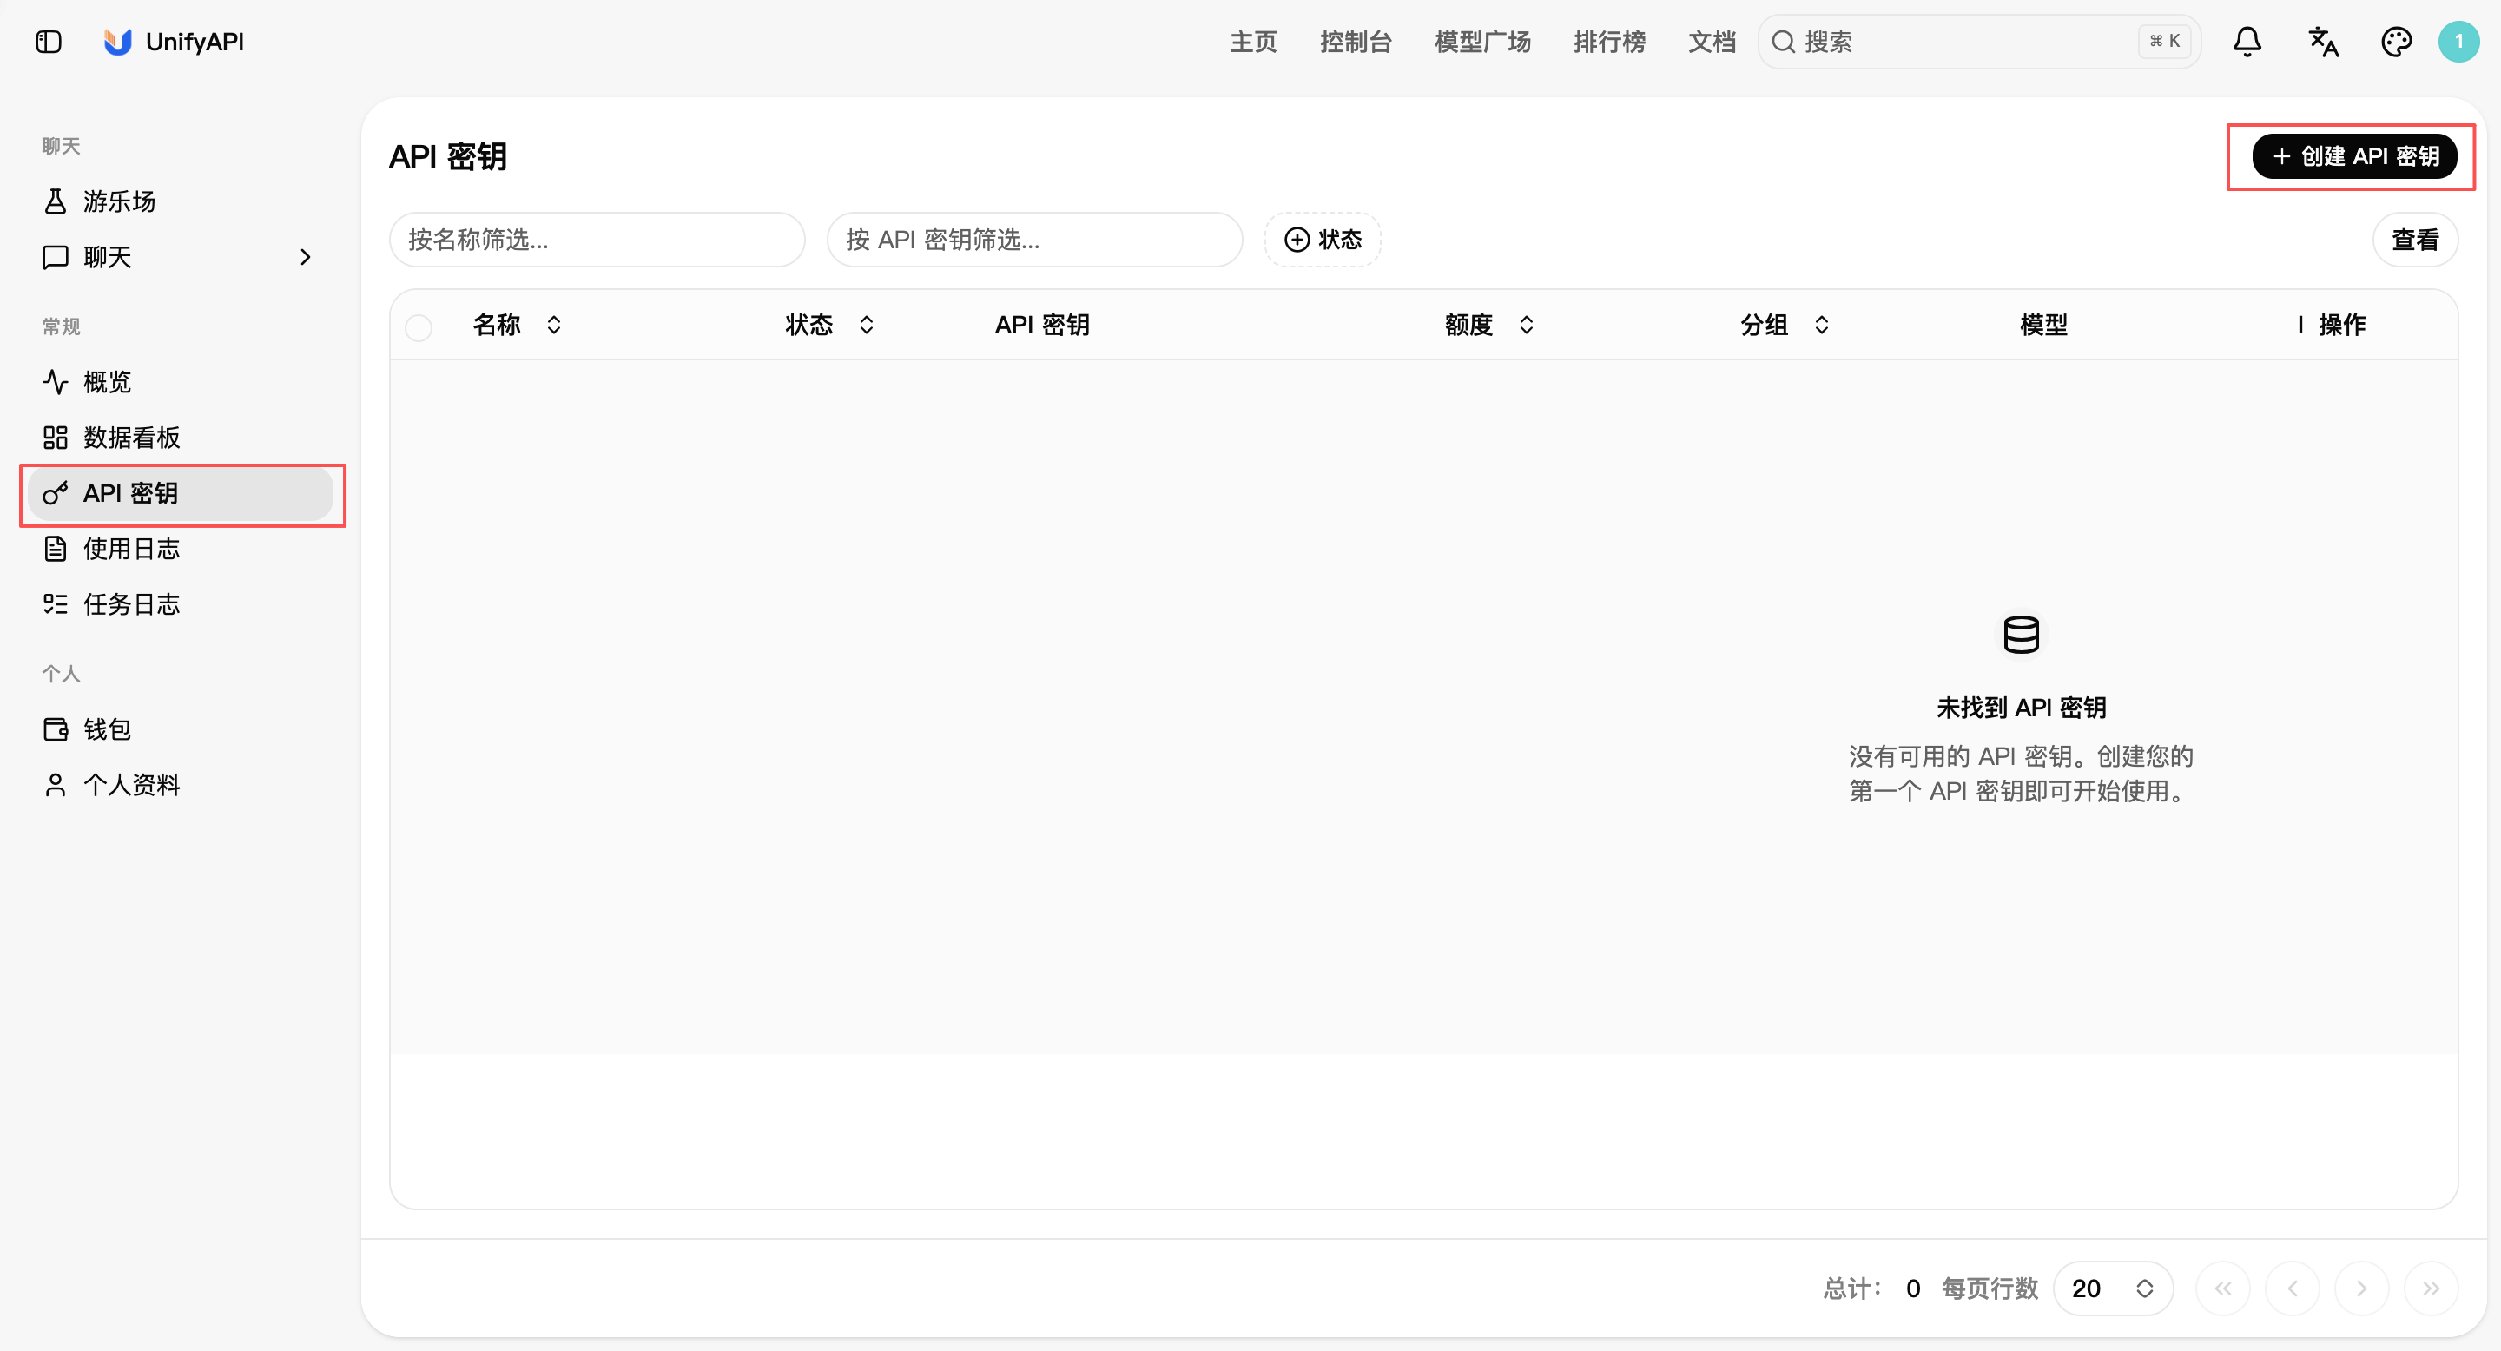Click the 模型 column header

click(x=2043, y=324)
